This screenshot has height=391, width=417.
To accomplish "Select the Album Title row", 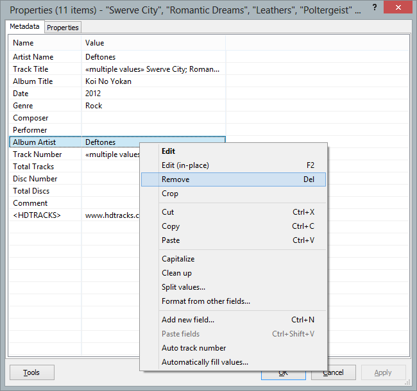I will 117,81.
